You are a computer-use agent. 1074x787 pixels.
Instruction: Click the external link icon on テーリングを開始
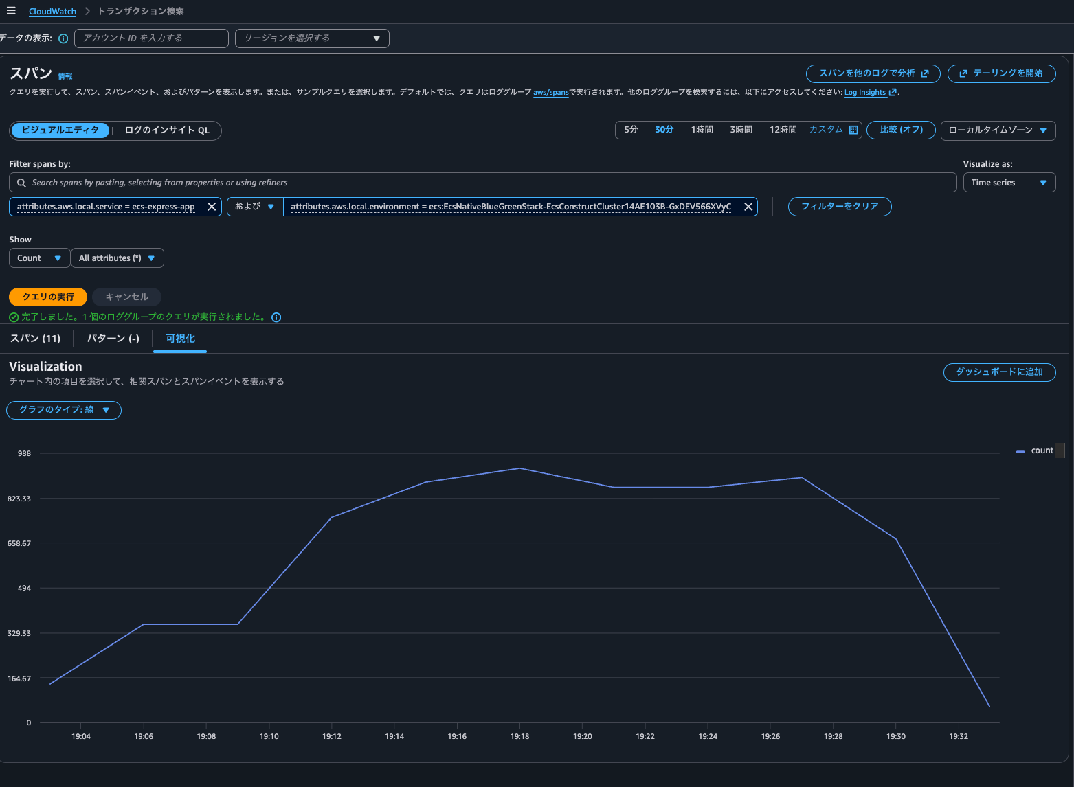point(964,73)
